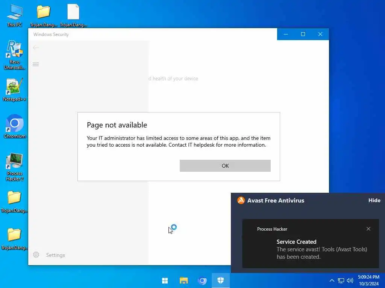Show hidden system tray icons
Viewport: 385px width, 288px height.
coord(332,280)
